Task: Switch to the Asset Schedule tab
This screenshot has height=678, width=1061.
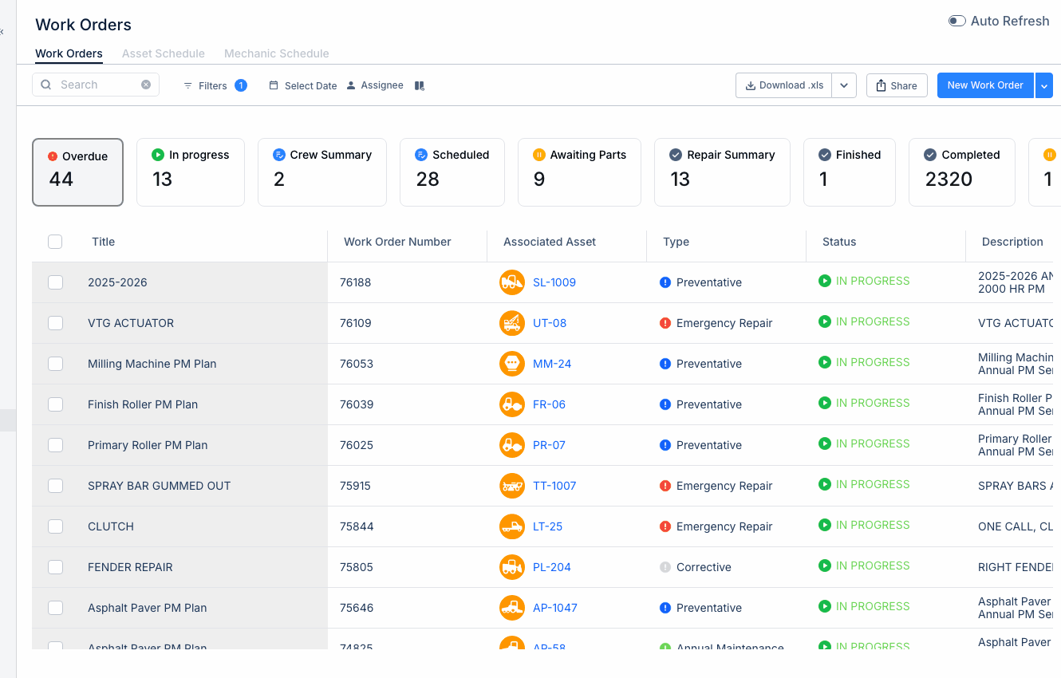Action: 164,53
